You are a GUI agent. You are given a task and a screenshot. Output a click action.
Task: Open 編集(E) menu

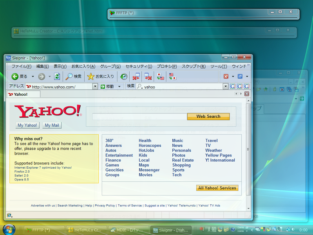pos(43,66)
